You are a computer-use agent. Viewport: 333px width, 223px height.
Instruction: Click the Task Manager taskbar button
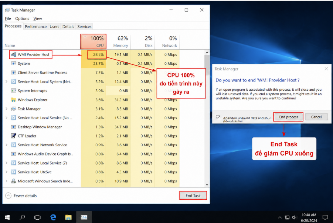pos(84,217)
